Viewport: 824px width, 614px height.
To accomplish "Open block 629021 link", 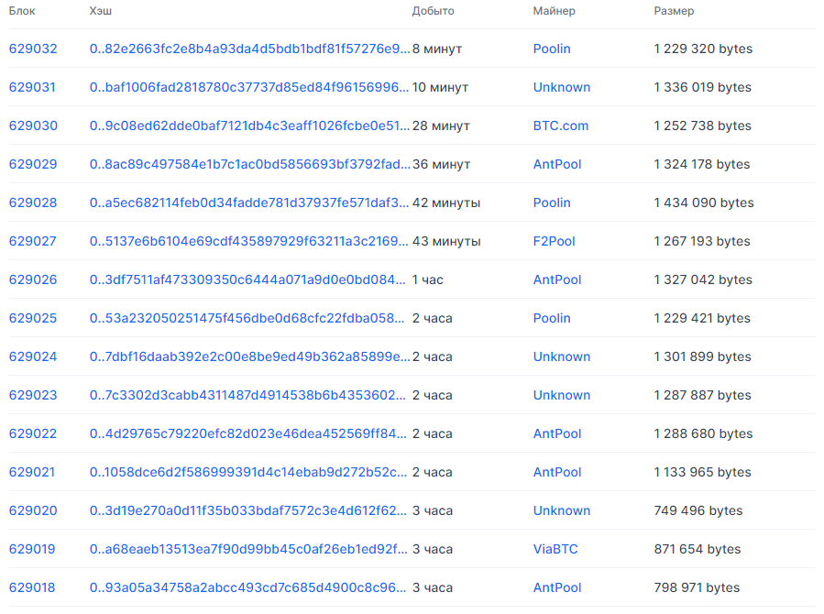I will tap(32, 472).
